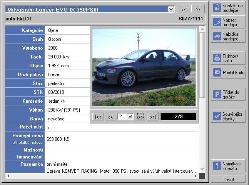Image resolution: width=249 pixels, height=185 pixels.
Task: Click the Tisknout kartu printer icon
Action: click(x=217, y=58)
